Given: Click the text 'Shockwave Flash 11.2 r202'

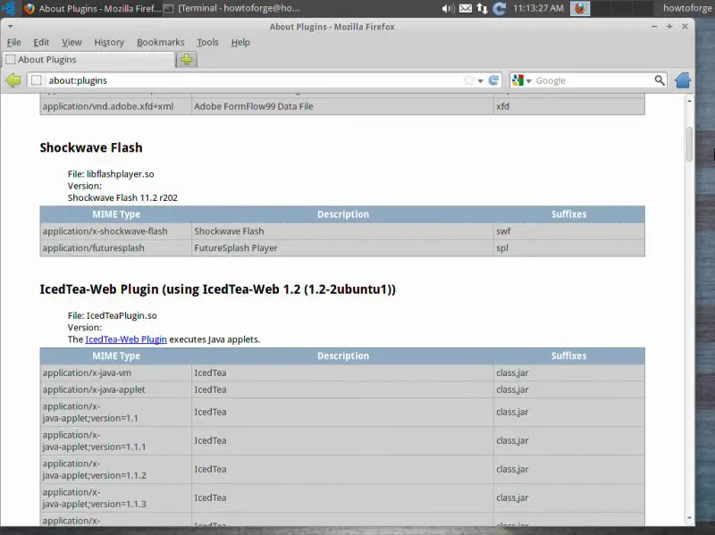Looking at the screenshot, I should click(x=122, y=197).
